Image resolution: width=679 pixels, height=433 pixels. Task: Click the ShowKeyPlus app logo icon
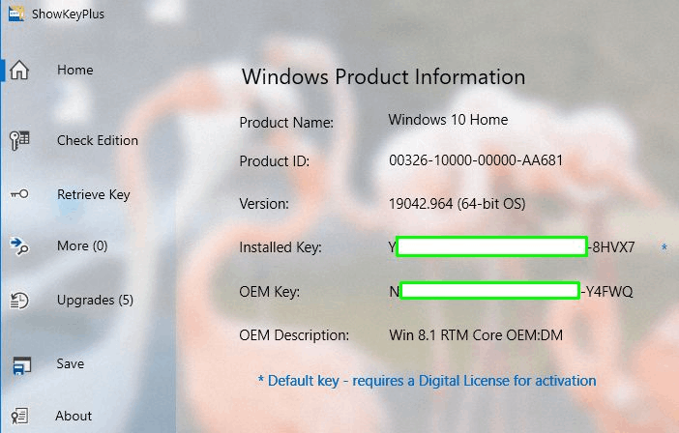16,14
